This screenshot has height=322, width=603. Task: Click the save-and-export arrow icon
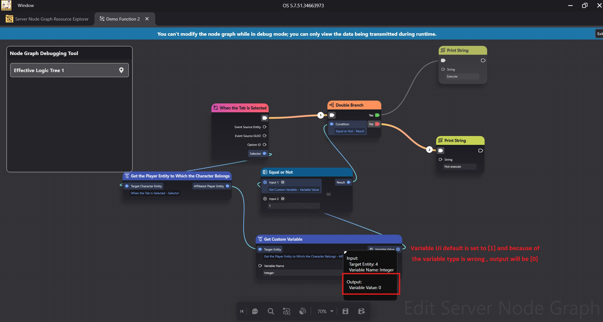pyautogui.click(x=362, y=312)
